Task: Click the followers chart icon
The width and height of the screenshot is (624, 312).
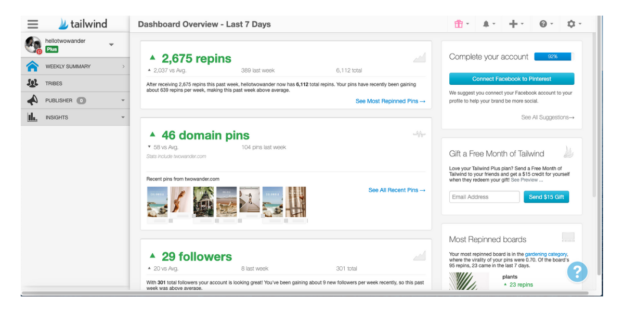Action: click(419, 255)
